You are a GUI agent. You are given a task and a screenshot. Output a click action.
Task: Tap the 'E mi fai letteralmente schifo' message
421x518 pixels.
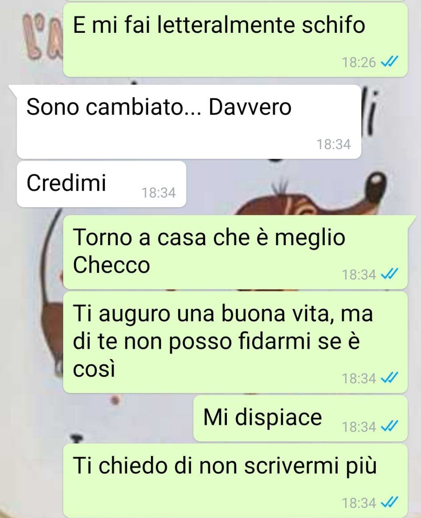pos(235,40)
